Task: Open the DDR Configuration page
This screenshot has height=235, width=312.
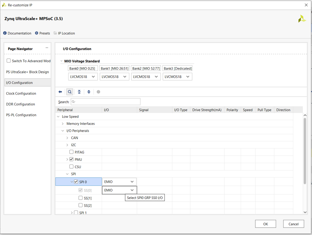Action: pyautogui.click(x=19, y=104)
